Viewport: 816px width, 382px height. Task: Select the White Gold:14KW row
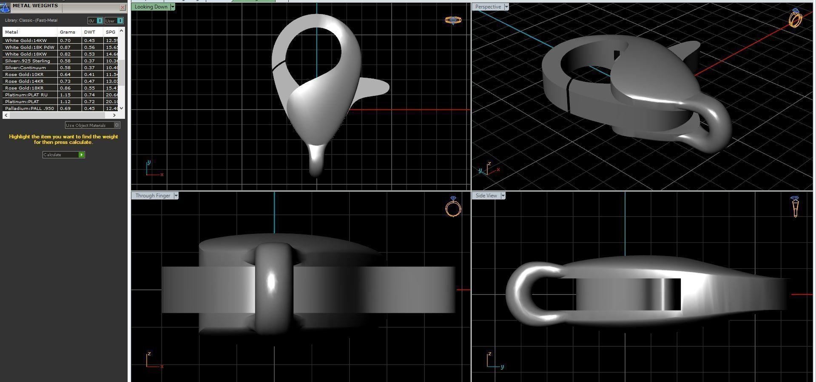click(x=61, y=40)
